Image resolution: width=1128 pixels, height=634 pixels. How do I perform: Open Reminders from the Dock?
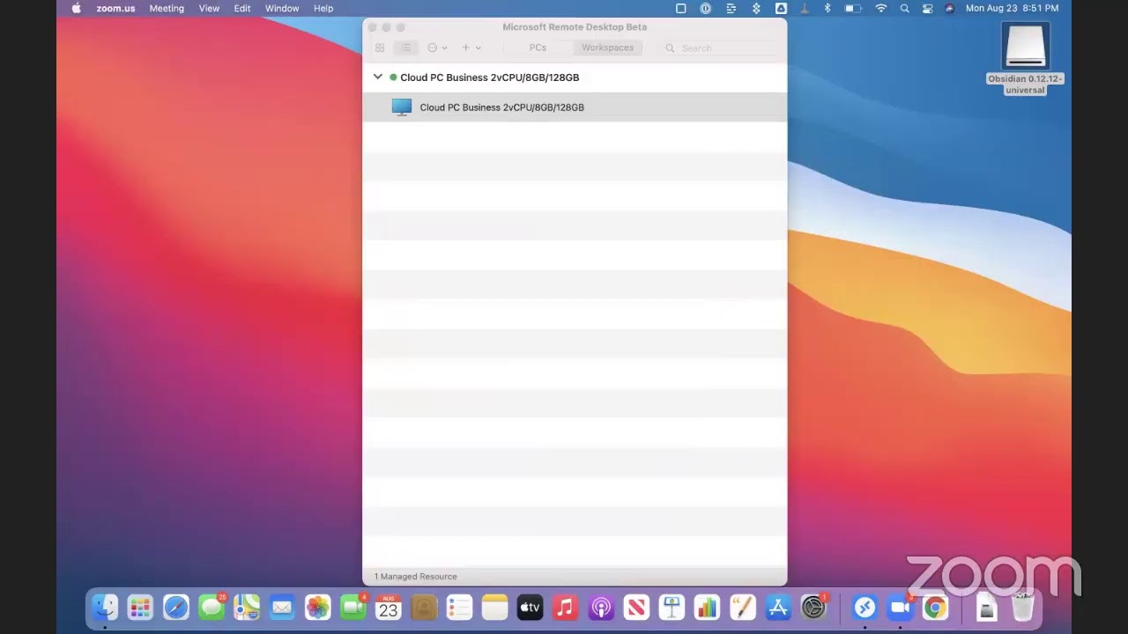tap(459, 608)
